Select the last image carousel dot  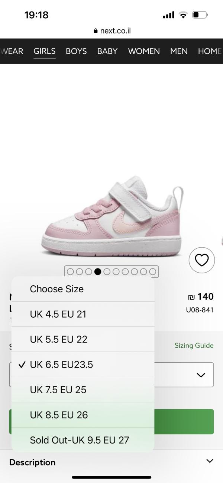click(153, 271)
